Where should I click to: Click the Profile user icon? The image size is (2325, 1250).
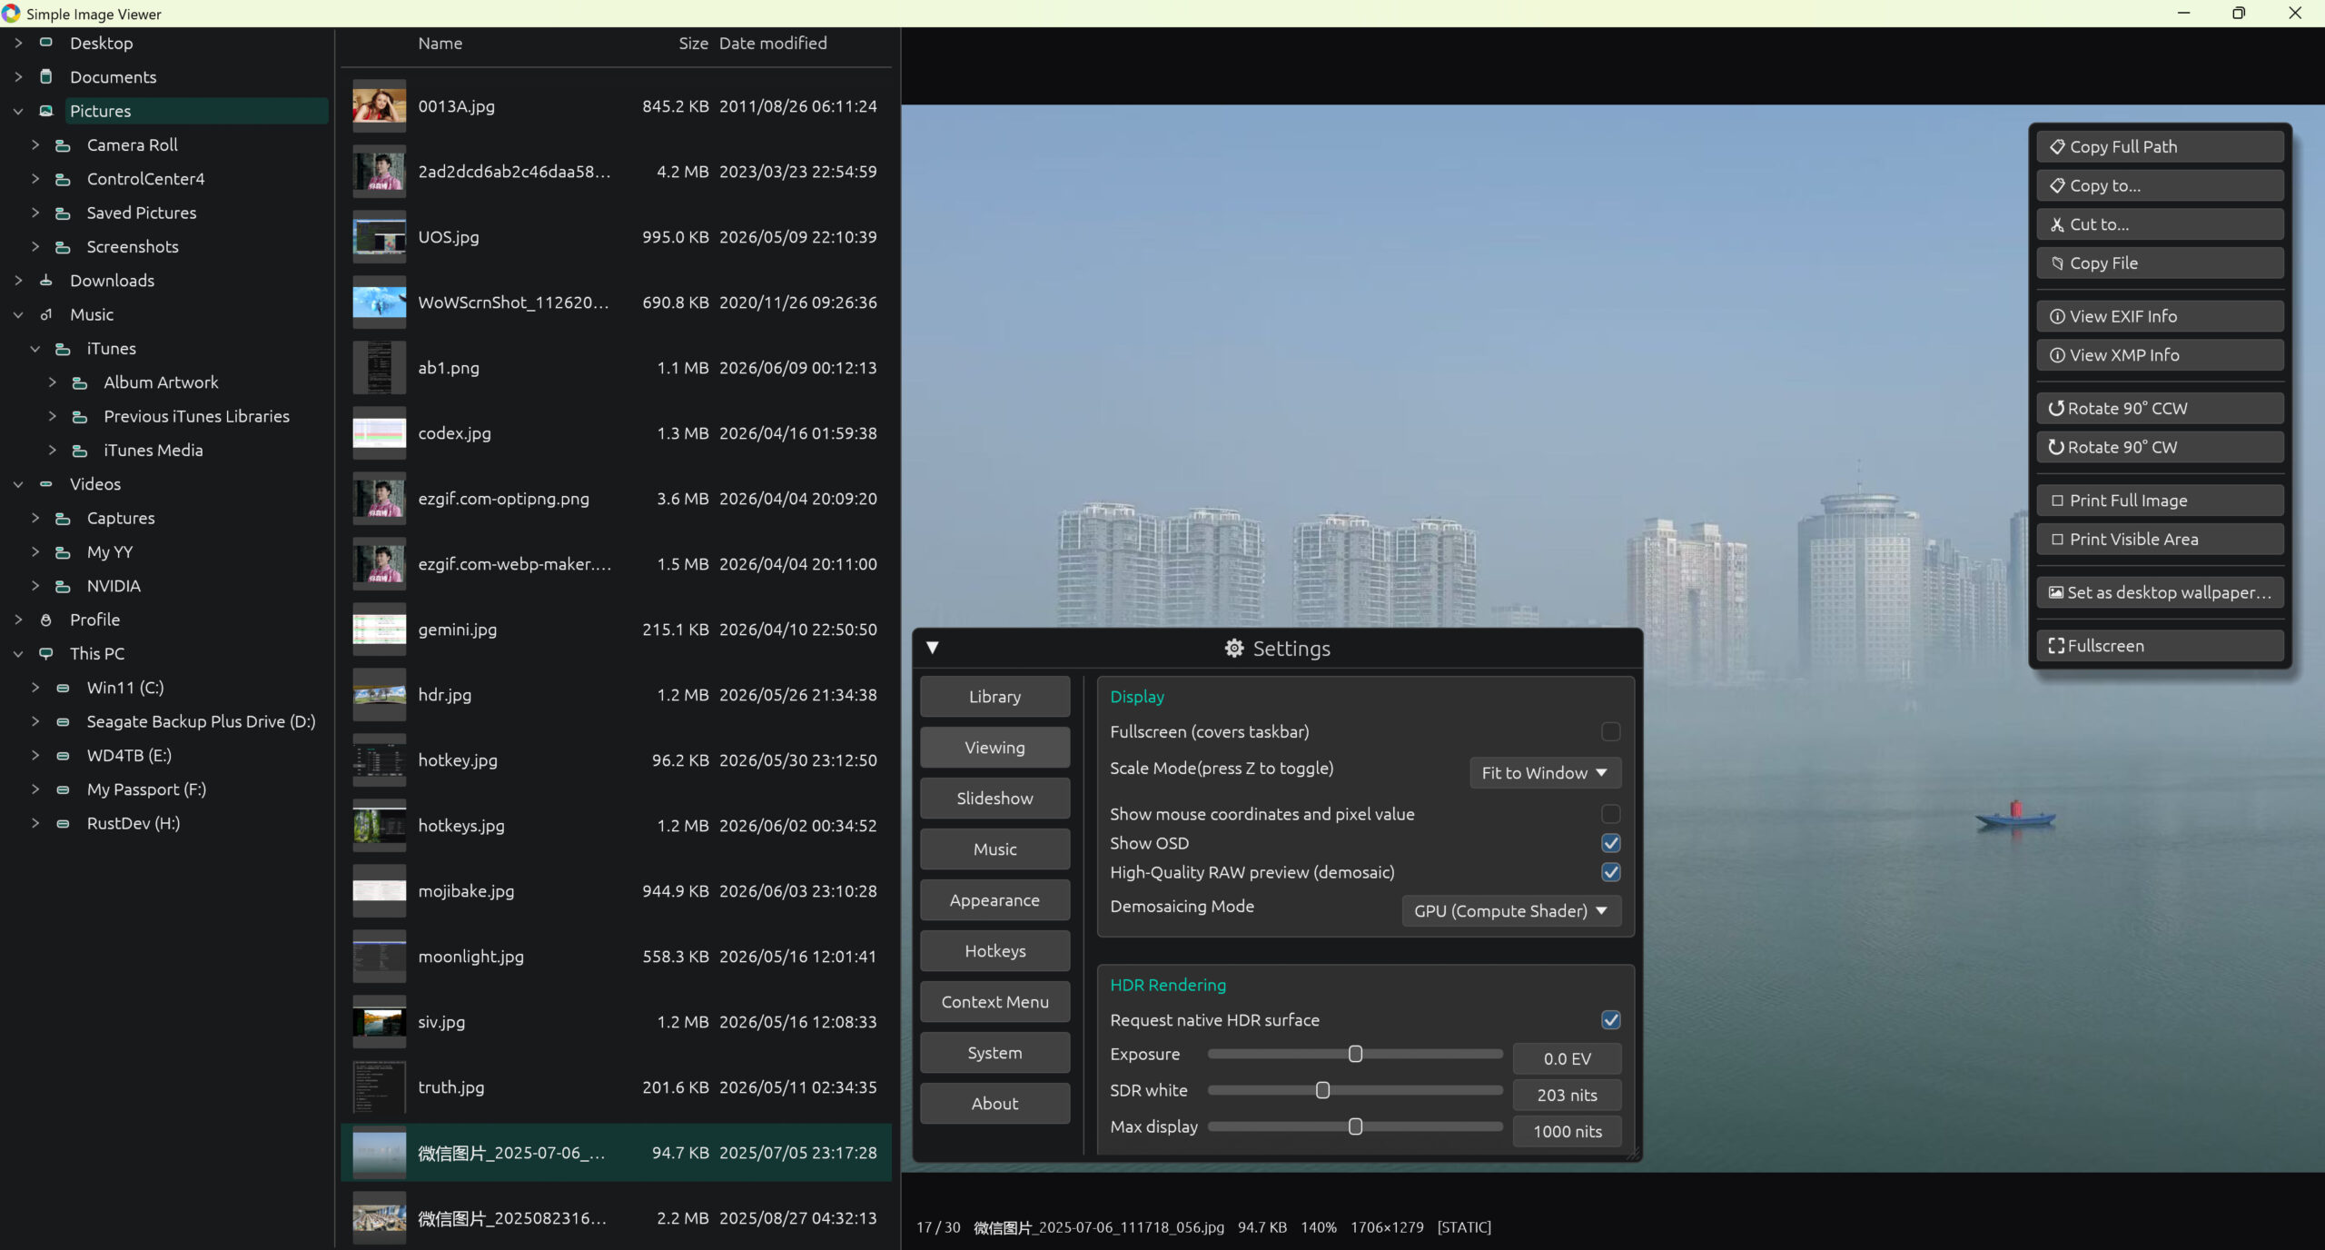46,620
